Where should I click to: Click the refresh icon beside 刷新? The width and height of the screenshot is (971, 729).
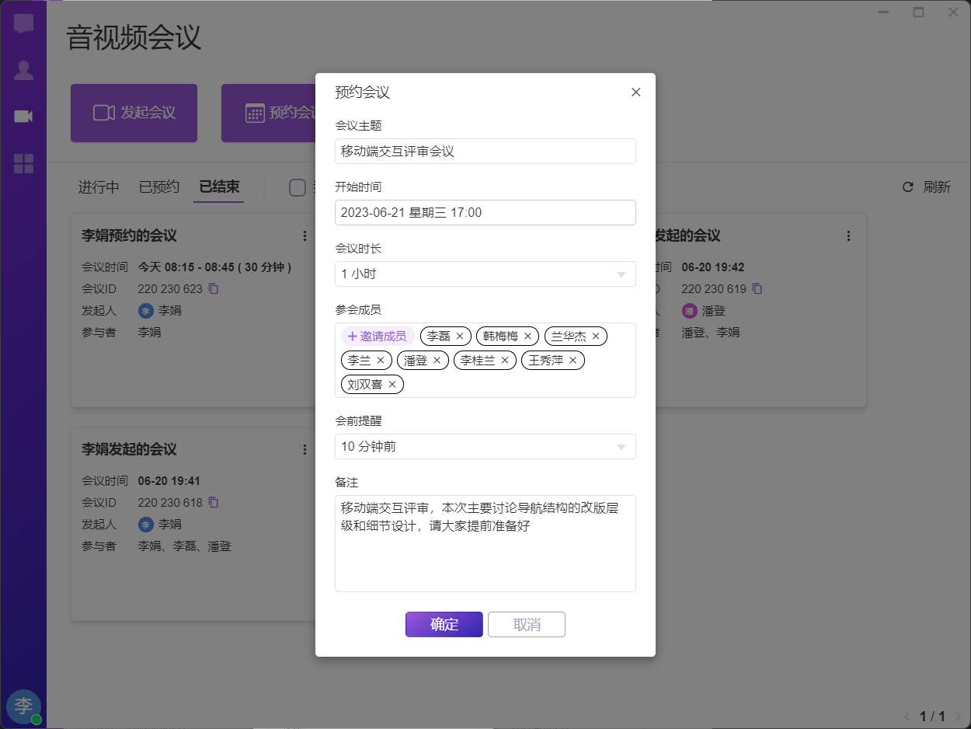click(907, 187)
